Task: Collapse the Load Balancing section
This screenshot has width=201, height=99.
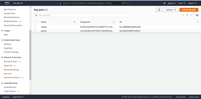Action: point(2,83)
